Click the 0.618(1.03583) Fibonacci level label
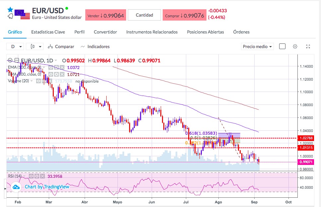This screenshot has height=207, width=321. (x=201, y=133)
